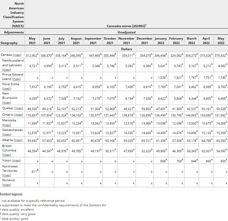Click the Nunavut map link
Viewport: 228px width, 221px height.
coord(6,185)
